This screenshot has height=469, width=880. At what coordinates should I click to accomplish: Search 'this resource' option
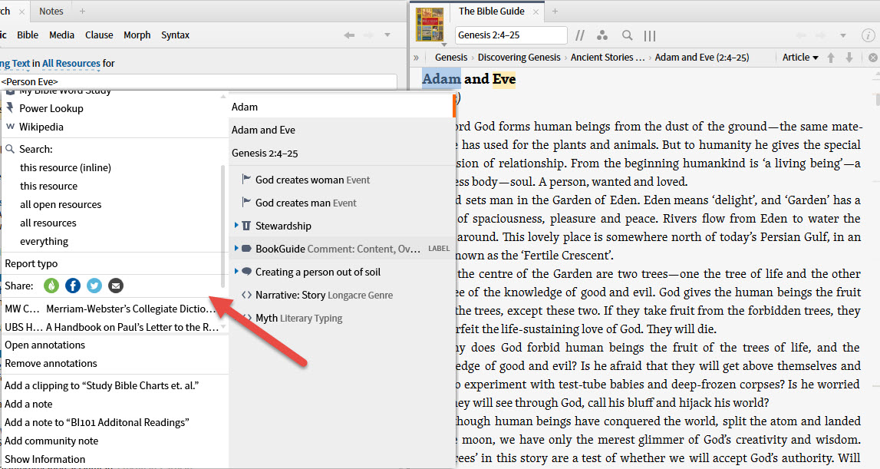(x=48, y=186)
